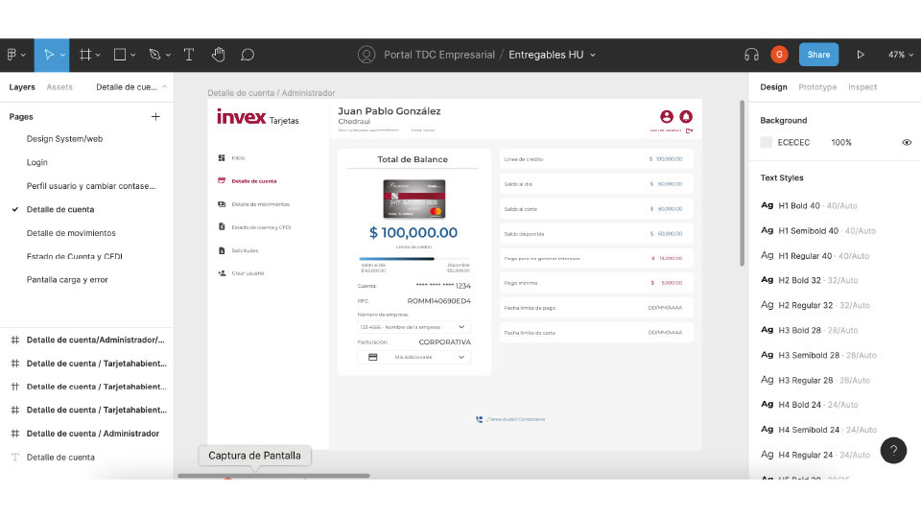The image size is (921, 518).
Task: Open Frame tool options dropdown arrow
Action: point(98,56)
